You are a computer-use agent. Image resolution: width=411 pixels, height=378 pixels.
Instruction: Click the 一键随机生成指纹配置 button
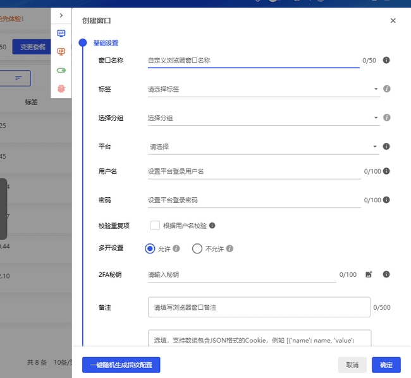point(121,365)
